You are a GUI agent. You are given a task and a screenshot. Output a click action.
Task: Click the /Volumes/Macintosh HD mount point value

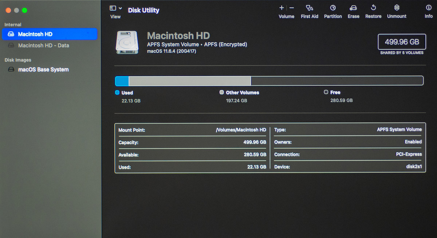pos(241,130)
